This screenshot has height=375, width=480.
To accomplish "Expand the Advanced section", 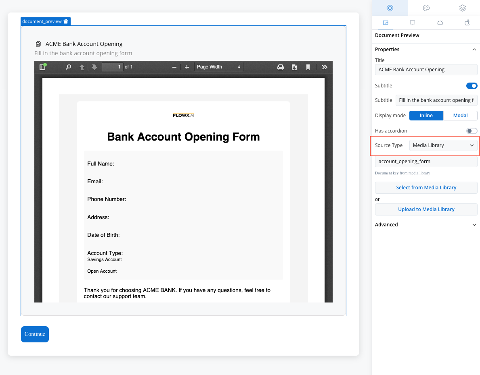I will click(474, 225).
